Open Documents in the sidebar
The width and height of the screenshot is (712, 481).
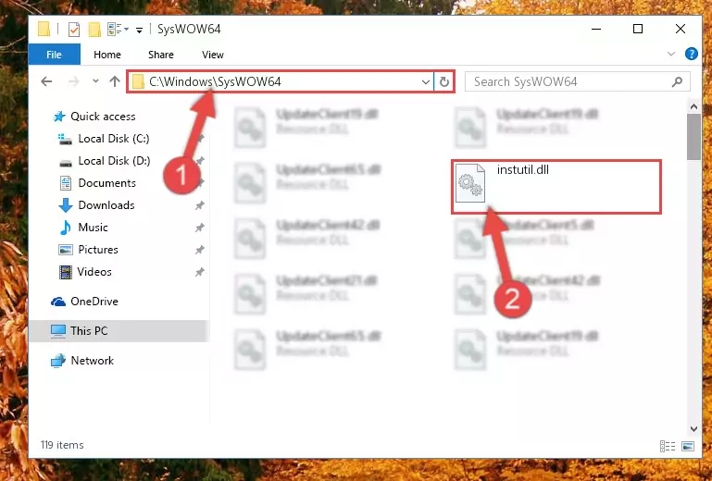tap(106, 183)
